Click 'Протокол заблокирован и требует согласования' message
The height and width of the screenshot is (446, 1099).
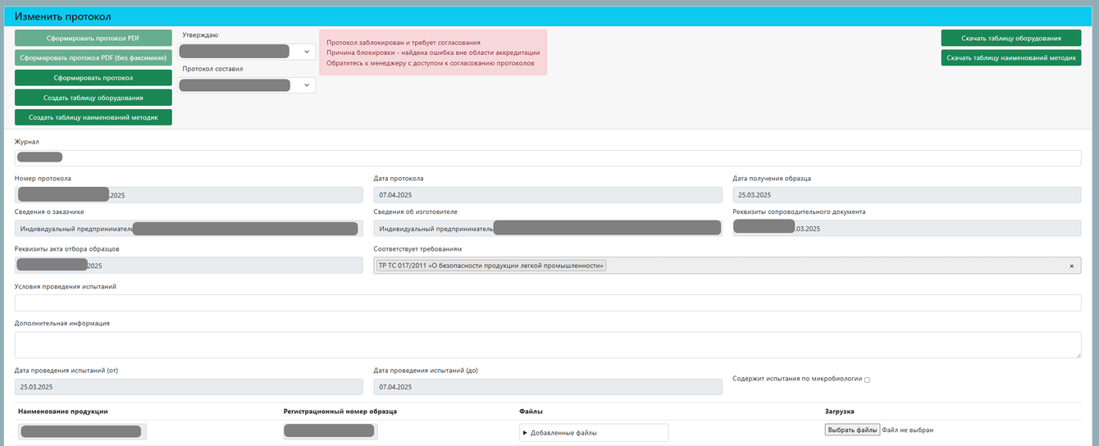[x=404, y=42]
